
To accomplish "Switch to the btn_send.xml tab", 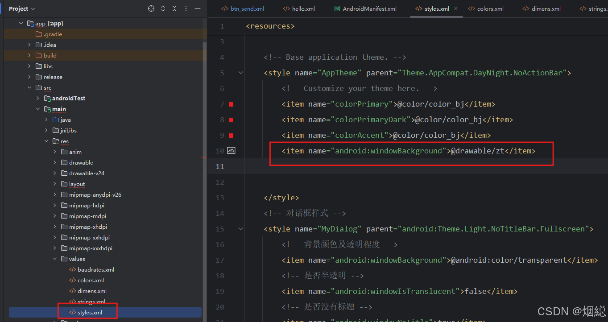I will [243, 8].
